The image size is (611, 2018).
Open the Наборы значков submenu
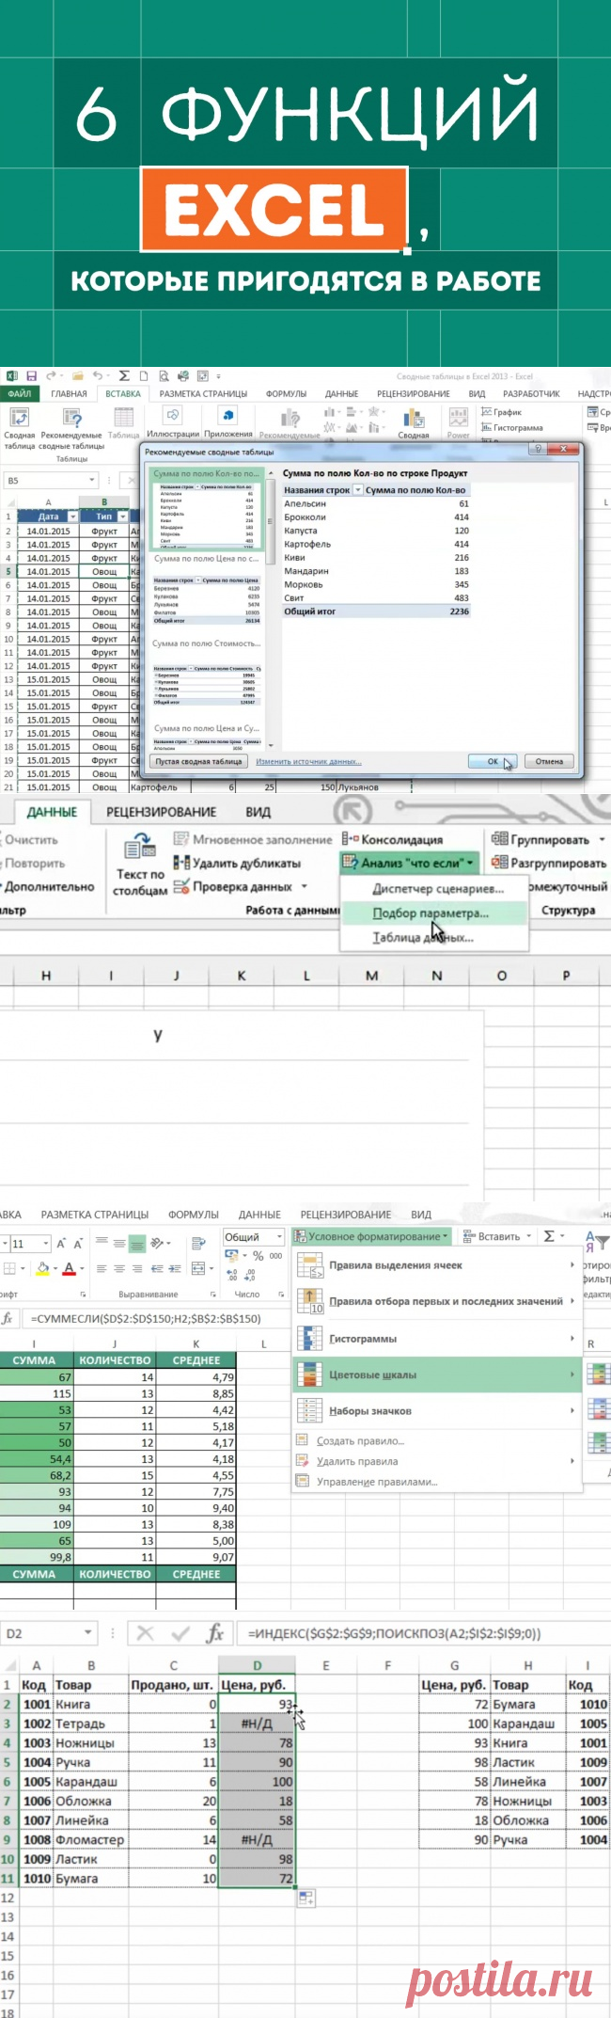point(437,1410)
